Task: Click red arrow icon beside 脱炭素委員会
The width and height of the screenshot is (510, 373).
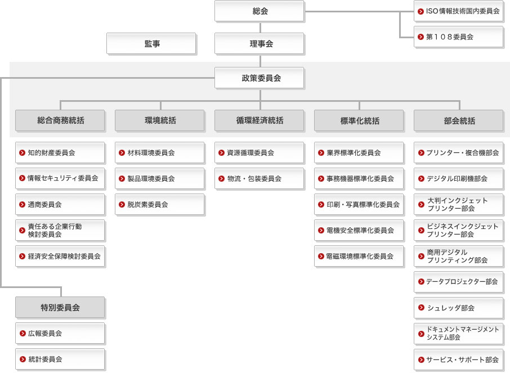Action: 122,204
